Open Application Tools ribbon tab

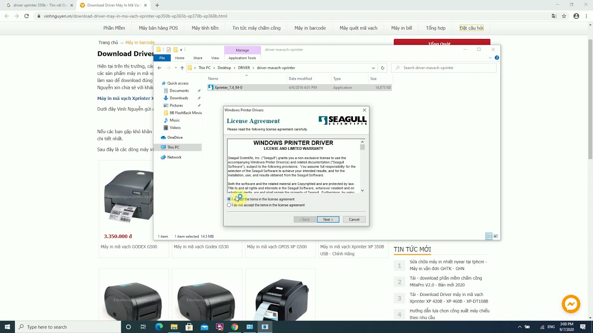pos(242,58)
